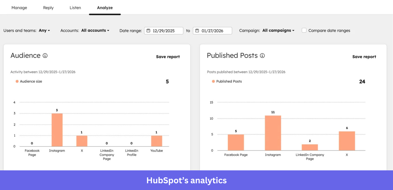Viewport: 393px width, 190px height.
Task: Click the Facebook Page bar in Published Posts
Action: (x=236, y=142)
